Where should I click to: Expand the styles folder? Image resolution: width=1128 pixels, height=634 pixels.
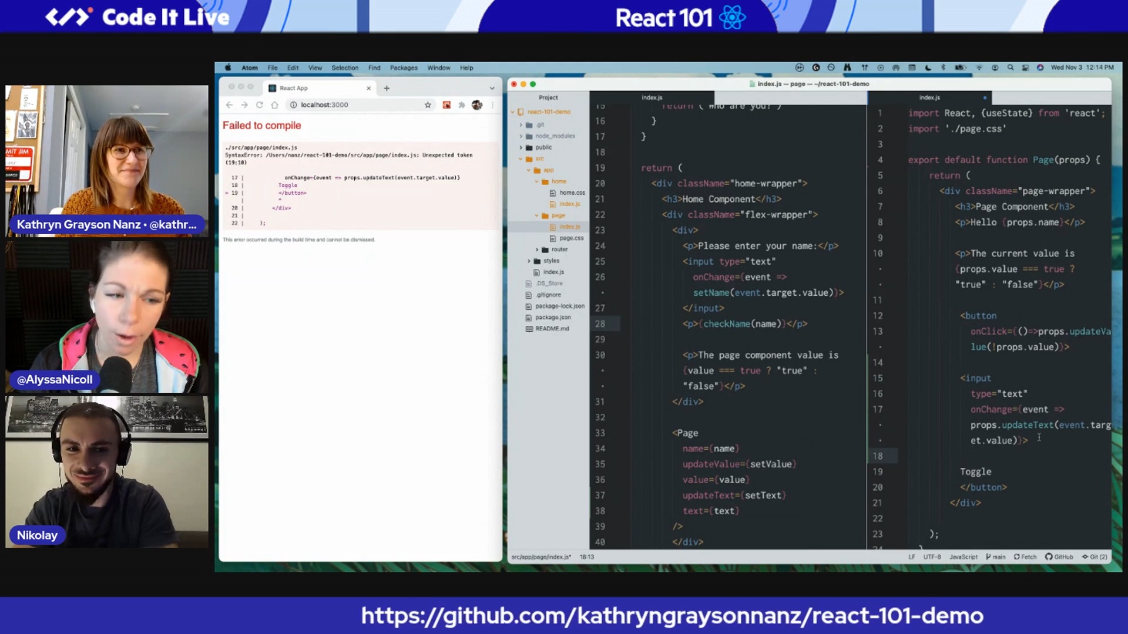pos(529,261)
